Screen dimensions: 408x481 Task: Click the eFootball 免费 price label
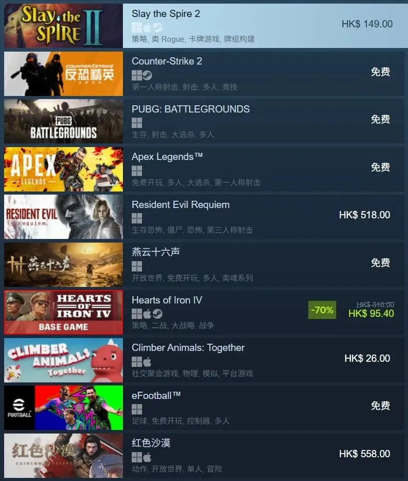[x=381, y=406]
